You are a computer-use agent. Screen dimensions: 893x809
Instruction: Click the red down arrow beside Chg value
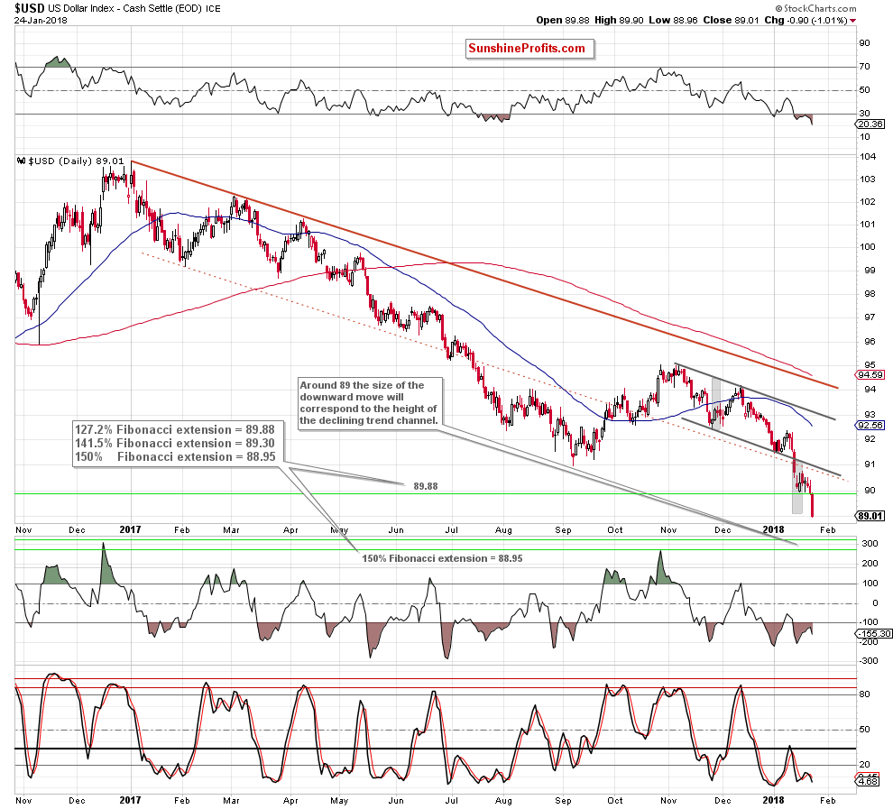point(853,21)
